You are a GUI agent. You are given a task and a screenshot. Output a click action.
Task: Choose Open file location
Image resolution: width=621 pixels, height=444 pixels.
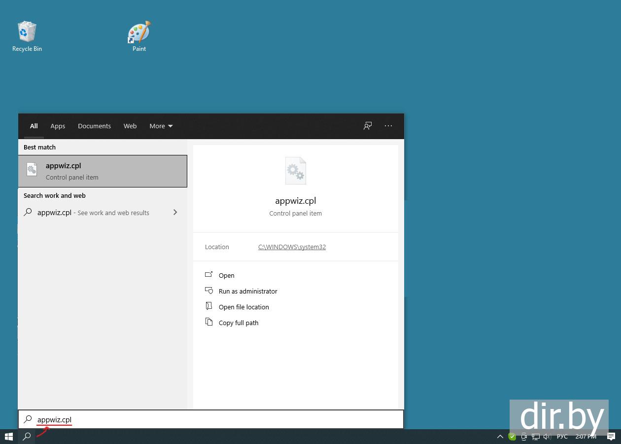pyautogui.click(x=243, y=307)
